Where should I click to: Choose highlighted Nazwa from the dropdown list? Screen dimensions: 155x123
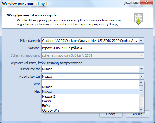pos(90,92)
